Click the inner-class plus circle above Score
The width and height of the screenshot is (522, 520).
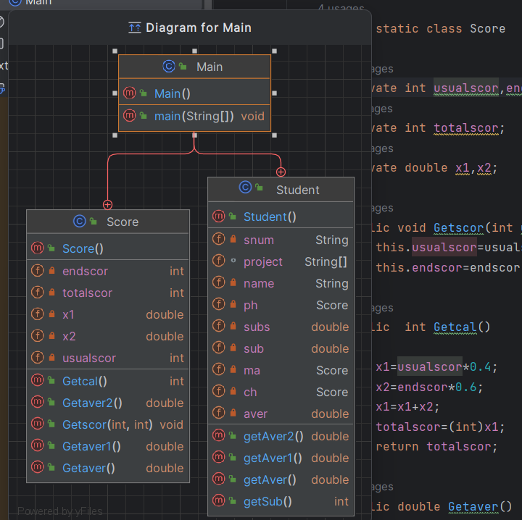point(108,205)
